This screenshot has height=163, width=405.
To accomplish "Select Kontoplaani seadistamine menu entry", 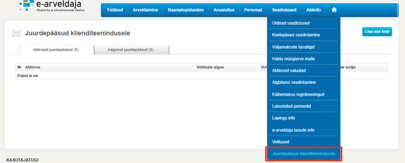I will click(296, 35).
